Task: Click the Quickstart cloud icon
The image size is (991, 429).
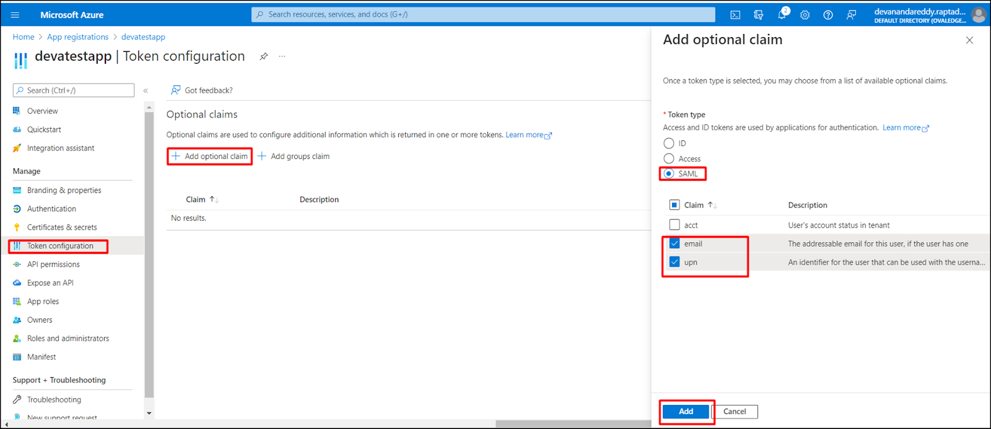Action: tap(17, 129)
